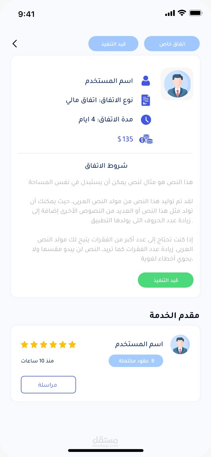
Task: Select the اتفاق خاص tab pill
Action: click(172, 44)
